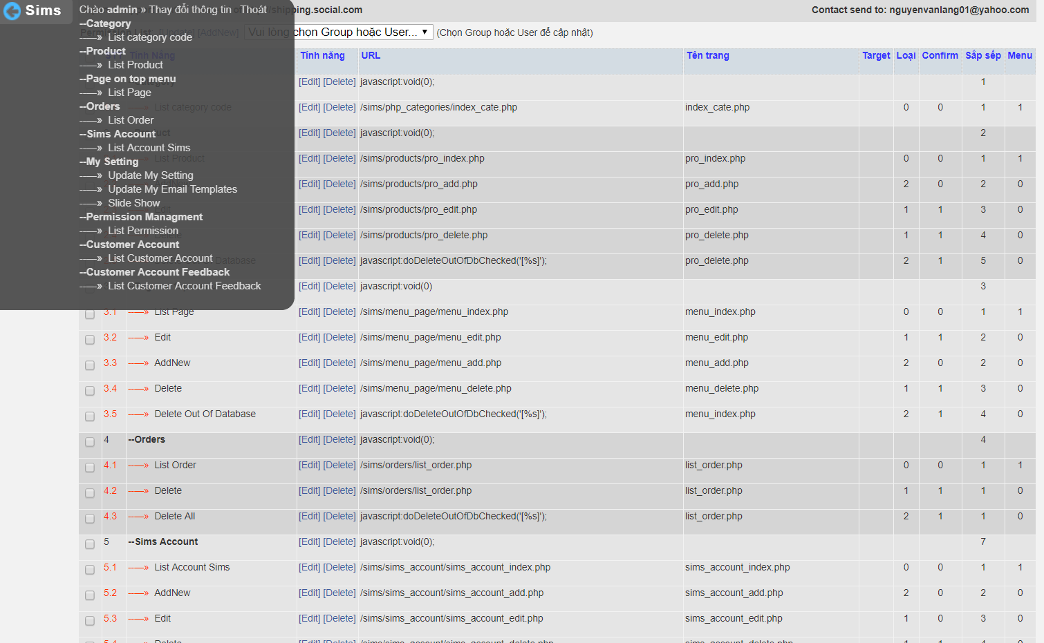Select the --Sims Account row label
This screenshot has height=643, width=1044.
tap(163, 541)
